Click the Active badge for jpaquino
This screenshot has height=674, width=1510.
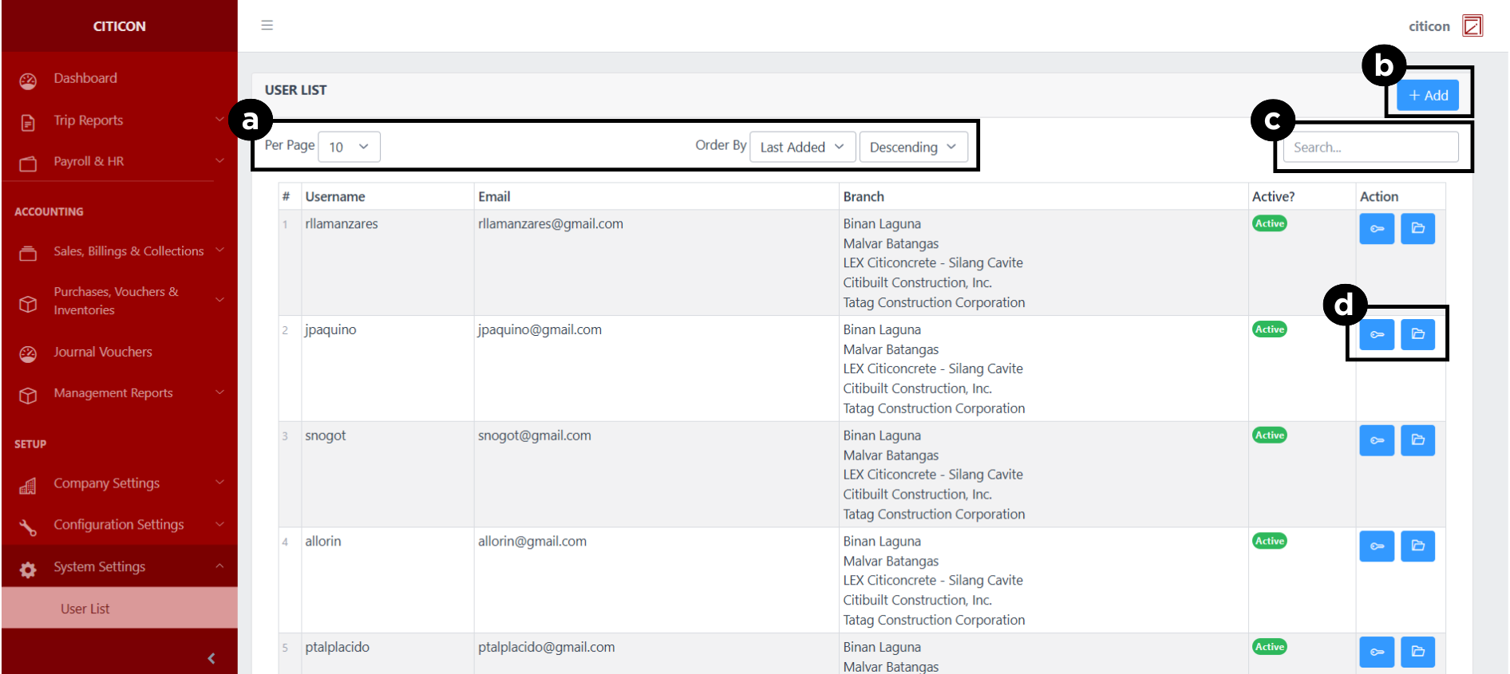pos(1269,329)
